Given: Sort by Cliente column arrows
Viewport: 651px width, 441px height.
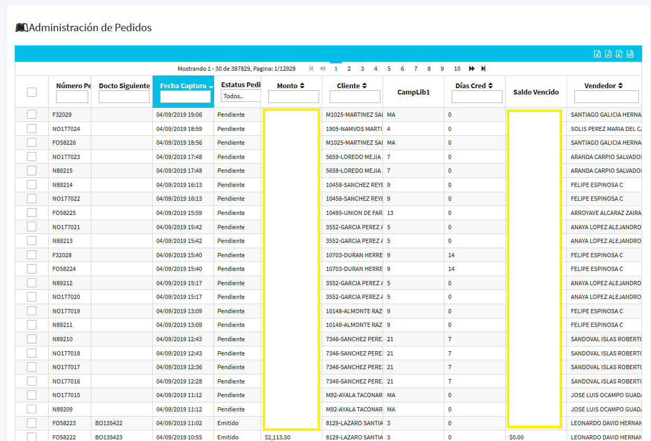Looking at the screenshot, I should [x=365, y=86].
